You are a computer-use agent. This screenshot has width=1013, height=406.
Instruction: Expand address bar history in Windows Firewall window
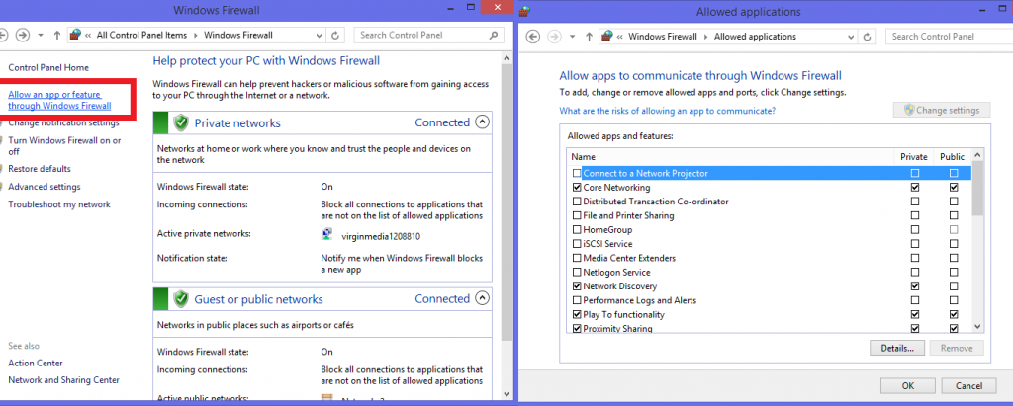pyautogui.click(x=319, y=35)
